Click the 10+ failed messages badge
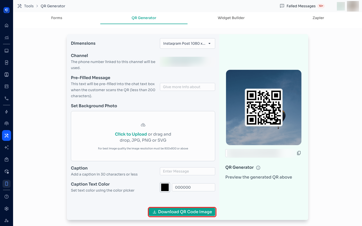Viewport: 362px width, 226px height. click(x=321, y=6)
